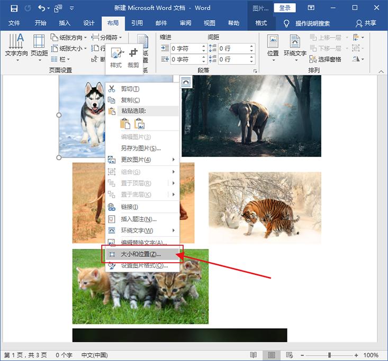Click the Bring Forward (上移一层) button
Screen dimensions: 388x361
point(326,38)
